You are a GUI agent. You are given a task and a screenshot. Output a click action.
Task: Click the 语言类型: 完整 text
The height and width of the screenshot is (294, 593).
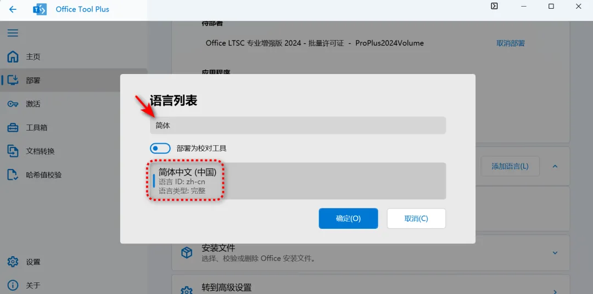(182, 191)
